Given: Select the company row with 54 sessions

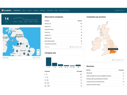Looking at the screenshot, I should [63, 32].
